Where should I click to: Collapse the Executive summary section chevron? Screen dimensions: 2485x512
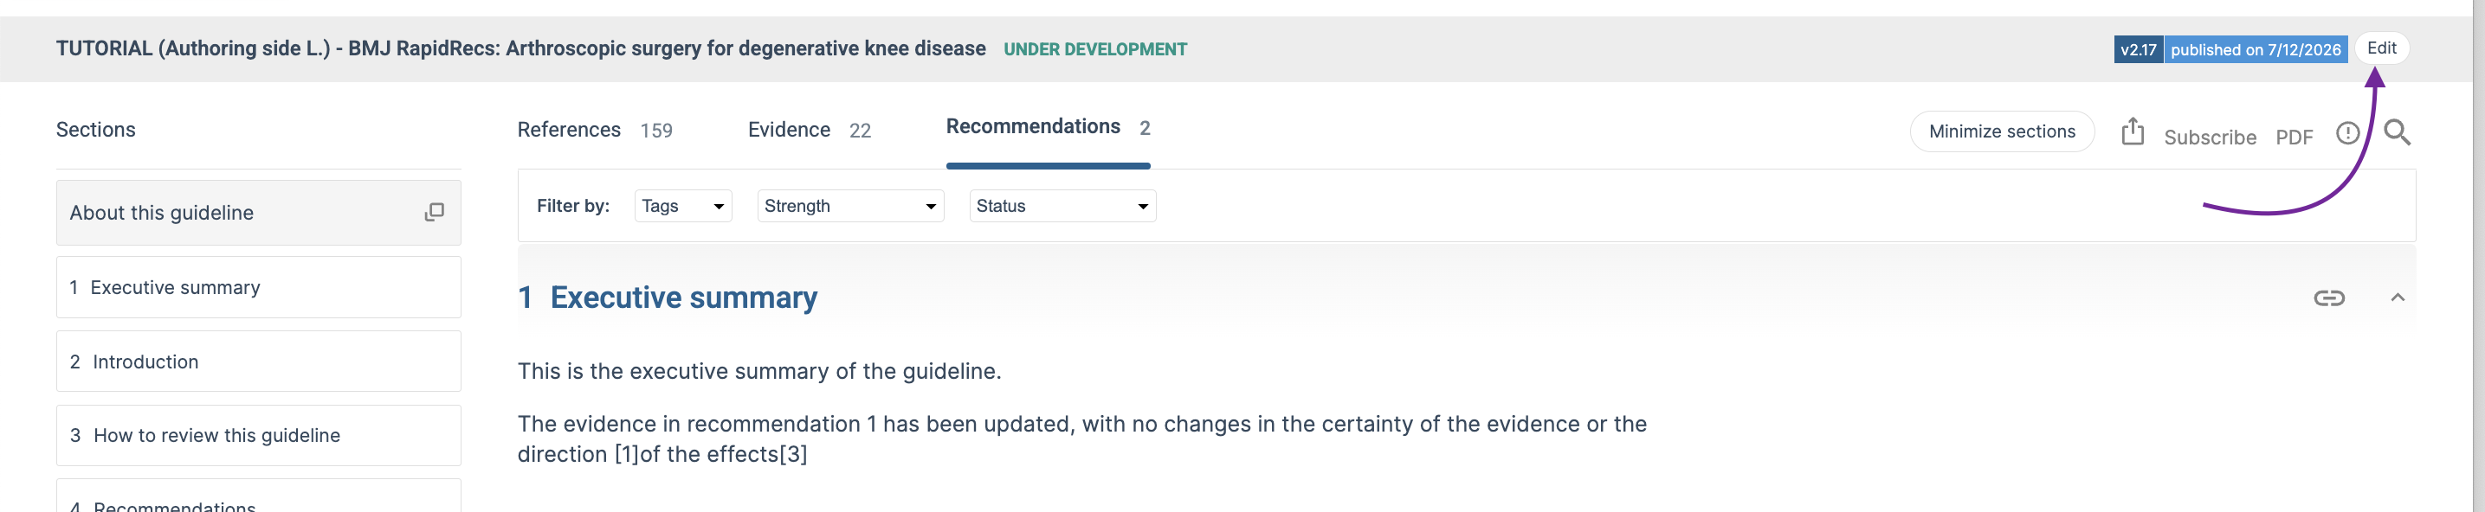2398,298
